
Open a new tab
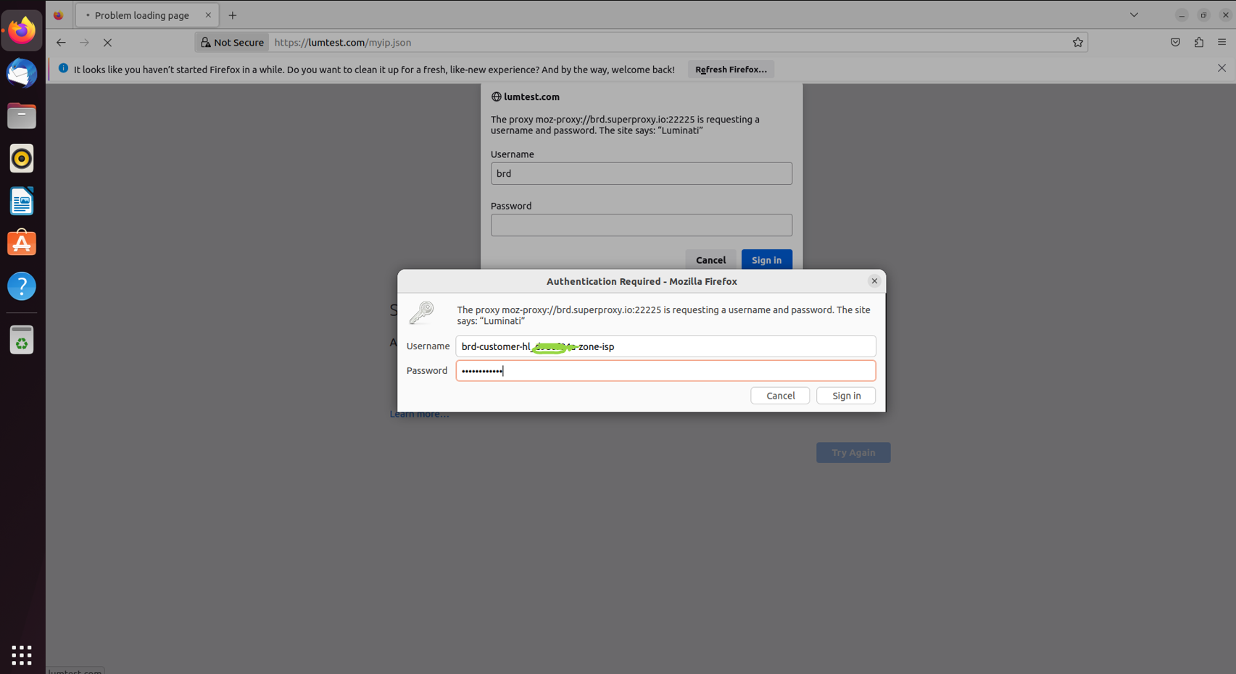[233, 15]
